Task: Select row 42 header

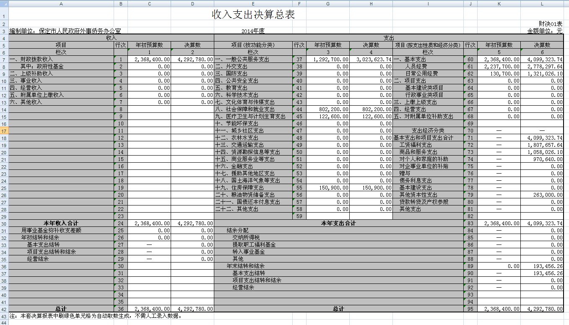Action: pos(4,309)
